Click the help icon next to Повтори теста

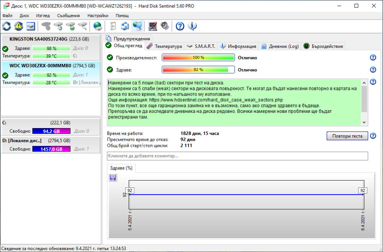[373, 136]
